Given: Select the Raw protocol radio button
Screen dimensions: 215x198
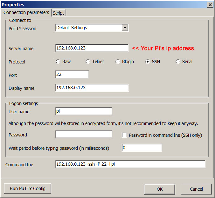Looking at the screenshot, I should coord(58,62).
